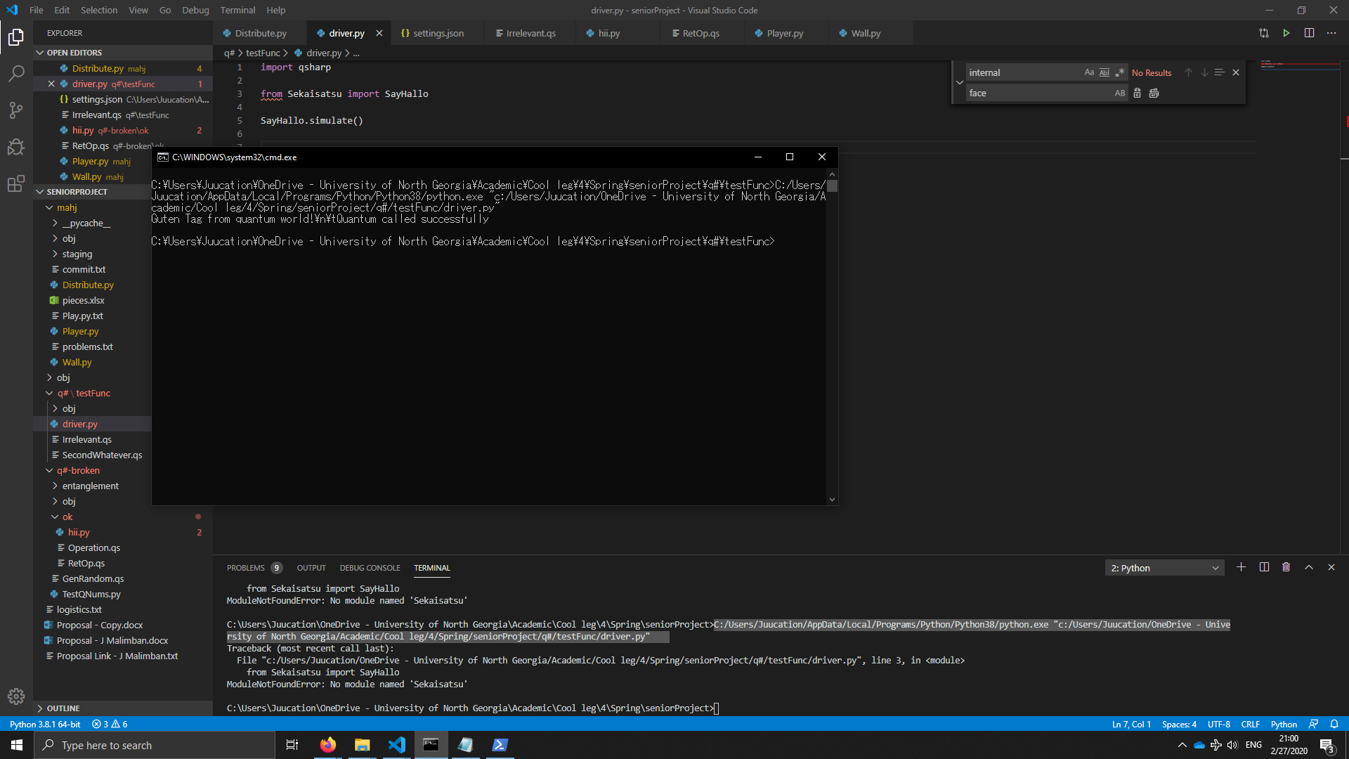Select Irrelevant.qs in the Explorer tree
Viewport: 1349px width, 759px height.
coord(86,439)
